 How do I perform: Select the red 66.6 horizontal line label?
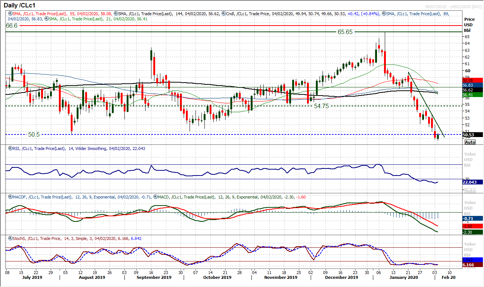click(12, 26)
